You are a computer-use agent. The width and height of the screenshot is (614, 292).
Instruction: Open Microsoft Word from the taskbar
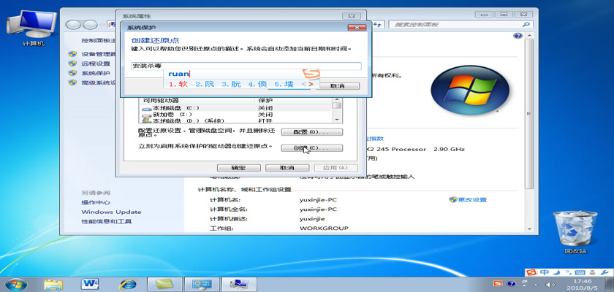[x=91, y=283]
